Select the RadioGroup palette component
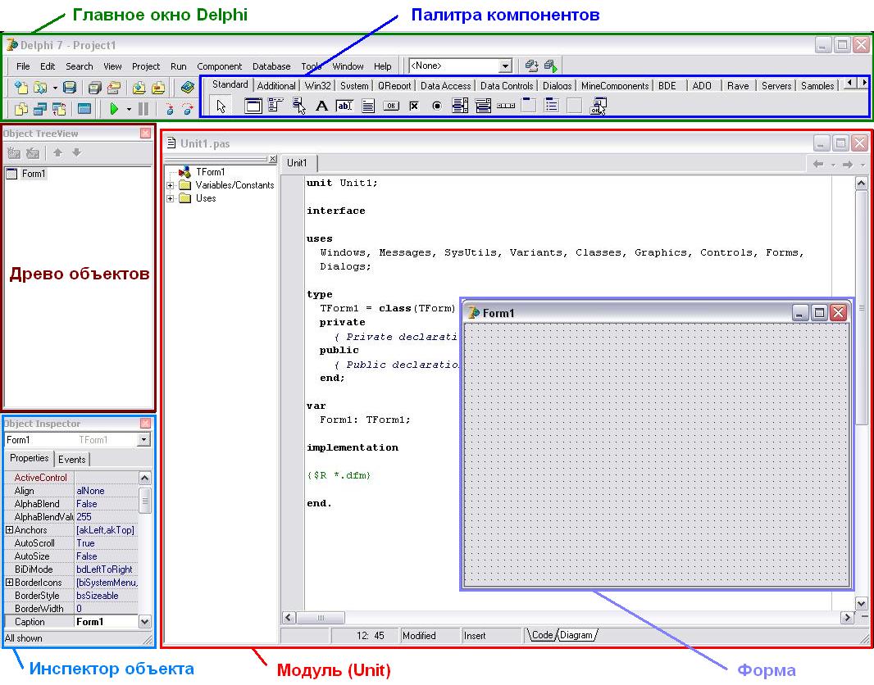Image resolution: width=874 pixels, height=685 pixels. coord(552,105)
